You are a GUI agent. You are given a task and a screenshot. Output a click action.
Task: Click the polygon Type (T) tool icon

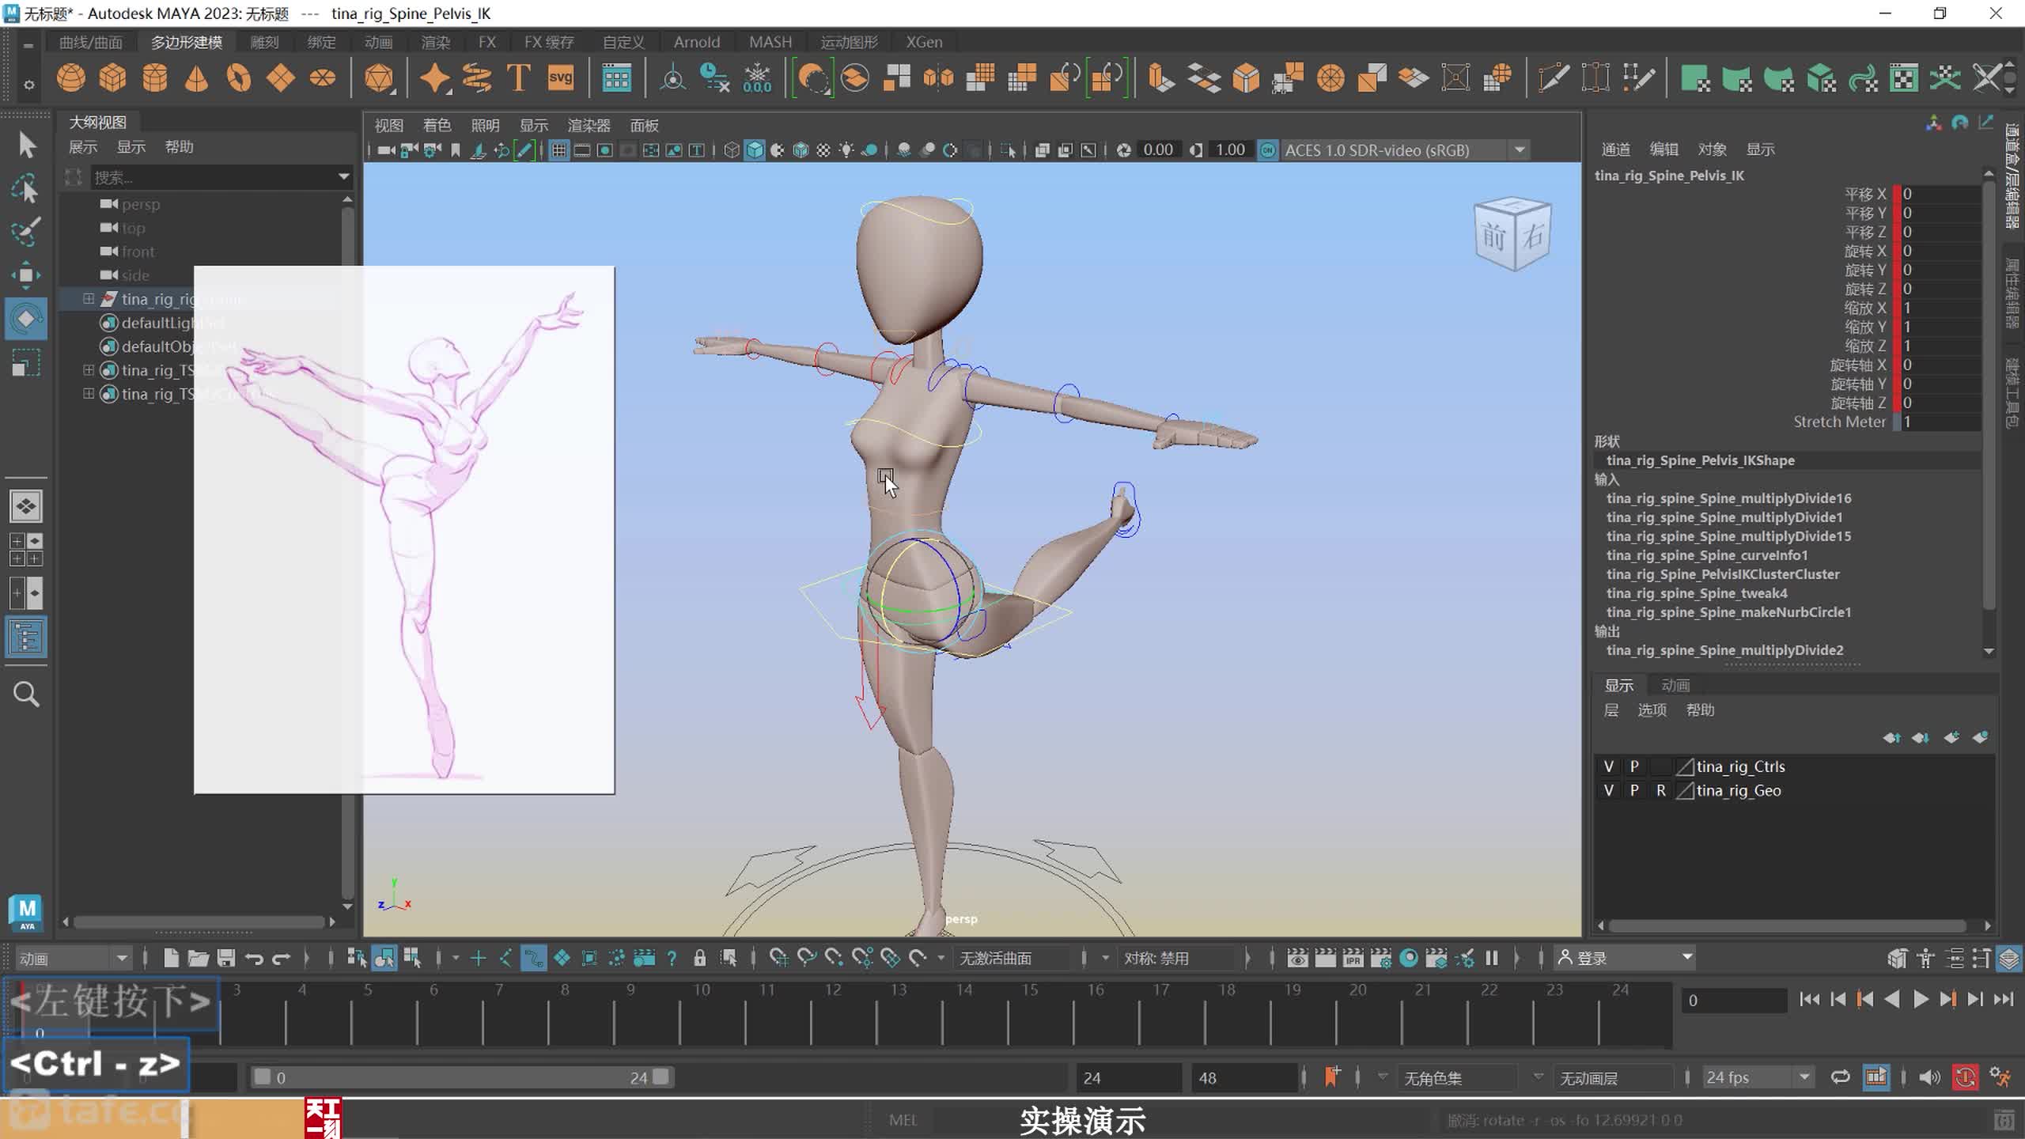tap(518, 78)
